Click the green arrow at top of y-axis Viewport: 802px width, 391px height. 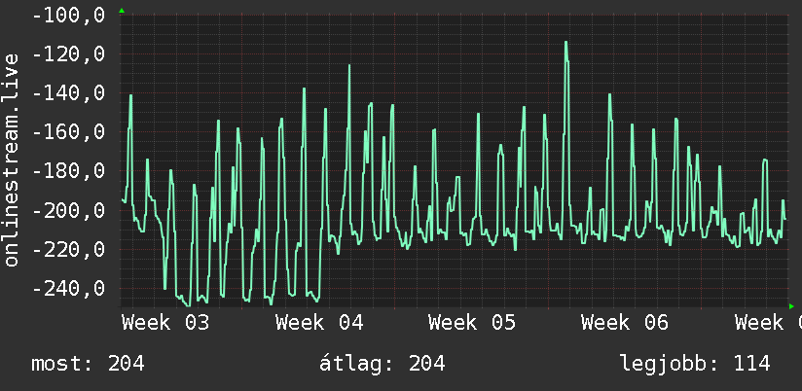pos(122,11)
